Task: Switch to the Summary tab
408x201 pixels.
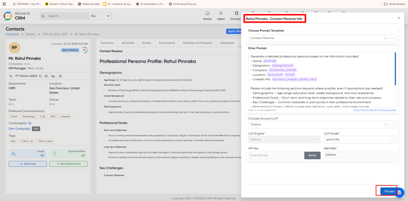Action: 107,43
